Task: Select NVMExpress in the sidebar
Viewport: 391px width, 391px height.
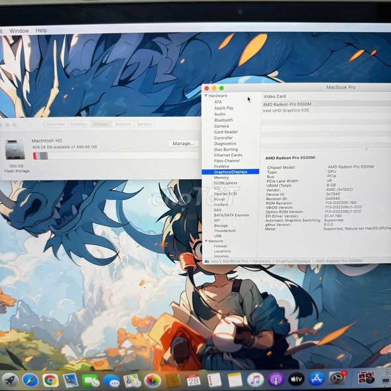Action: pyautogui.click(x=225, y=183)
